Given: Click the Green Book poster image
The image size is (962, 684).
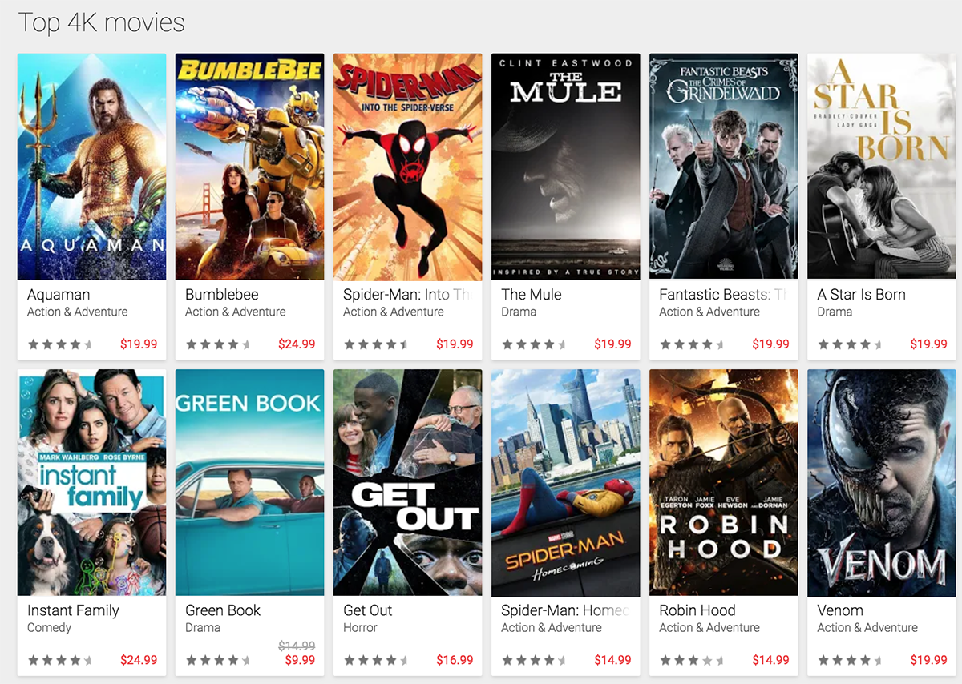Looking at the screenshot, I should [x=249, y=482].
